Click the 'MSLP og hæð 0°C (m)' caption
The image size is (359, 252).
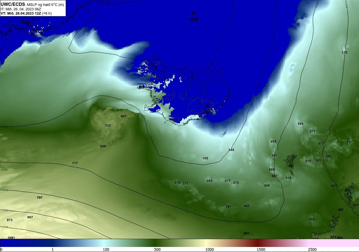pos(45,5)
